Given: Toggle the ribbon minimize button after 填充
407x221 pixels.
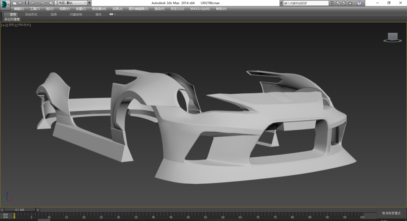Looking at the screenshot, I should coord(111,14).
